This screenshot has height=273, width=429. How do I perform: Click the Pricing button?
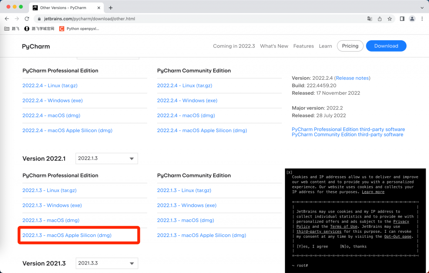(x=350, y=46)
